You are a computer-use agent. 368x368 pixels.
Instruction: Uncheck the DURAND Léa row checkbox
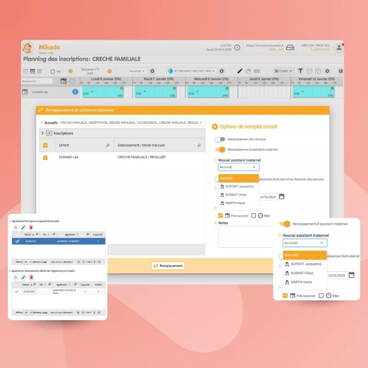45,157
